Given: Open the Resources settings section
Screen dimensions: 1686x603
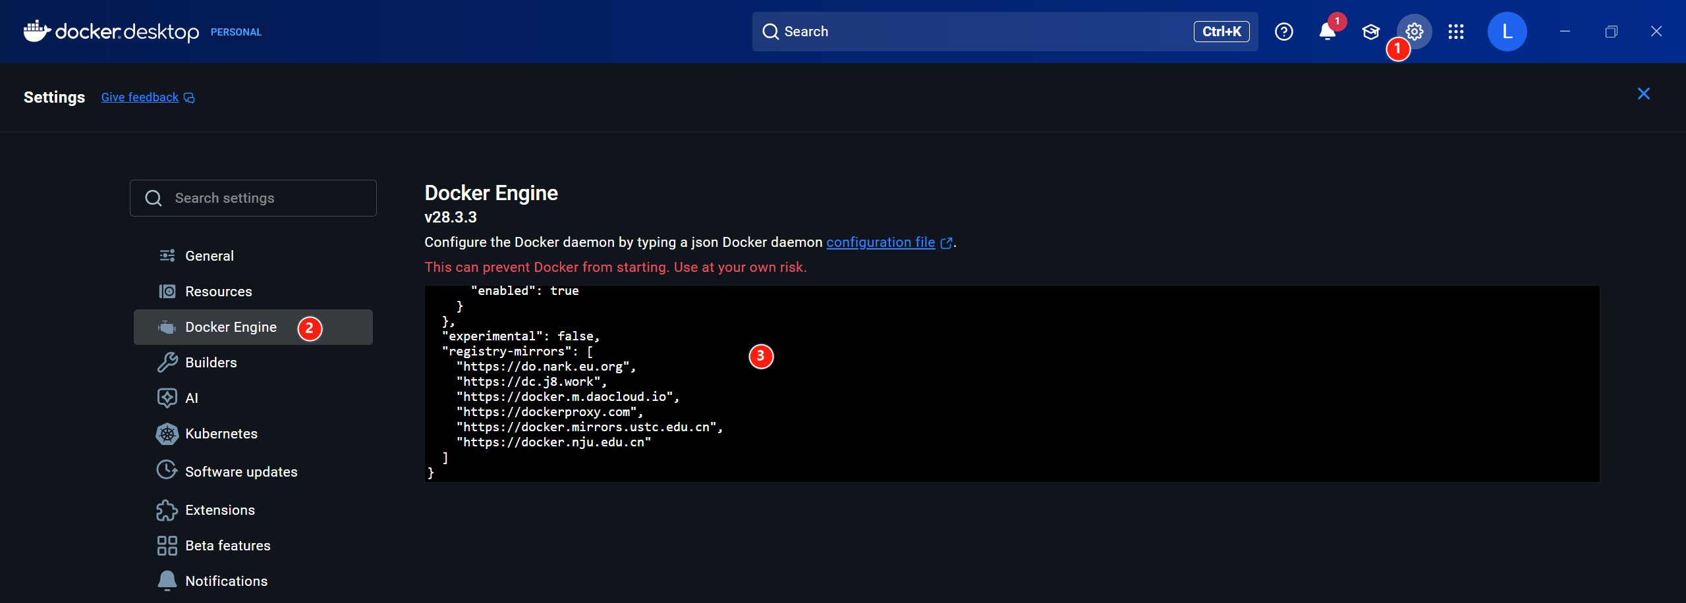Looking at the screenshot, I should (253, 291).
